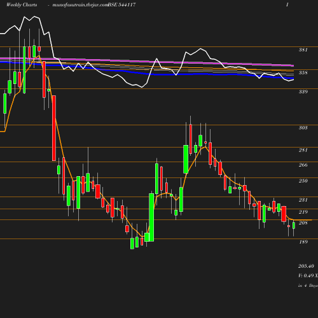Click the 205.40 closing price value
The width and height of the screenshot is (318, 318).
tap(306, 266)
